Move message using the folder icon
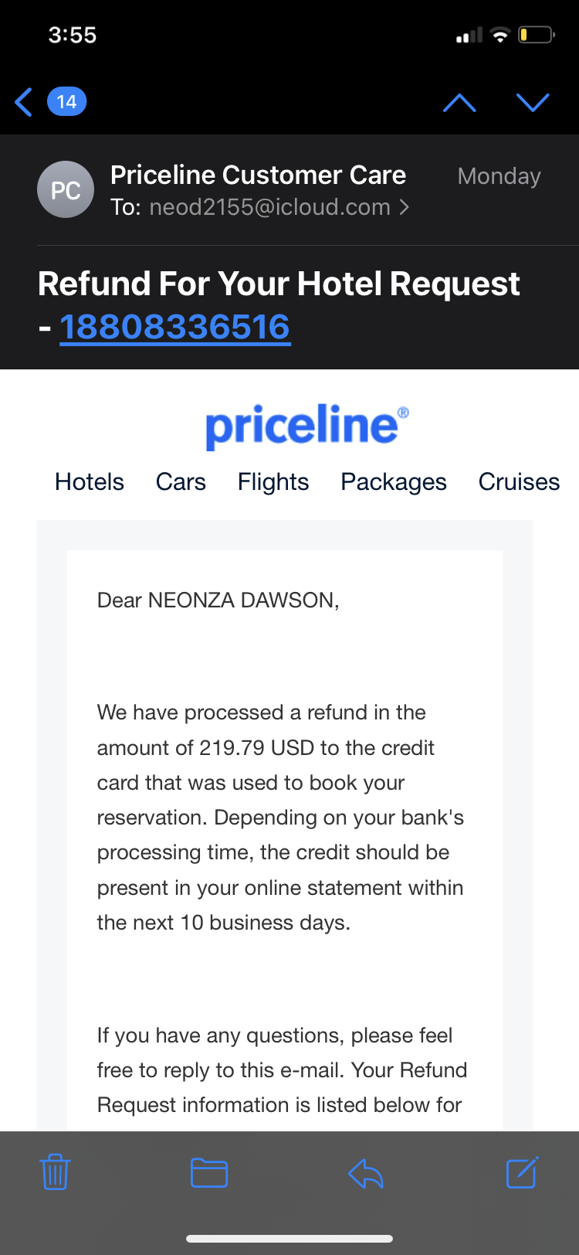Image resolution: width=579 pixels, height=1255 pixels. [209, 1172]
